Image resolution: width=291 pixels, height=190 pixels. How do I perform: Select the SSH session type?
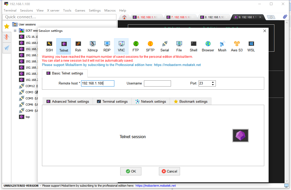pos(49,46)
